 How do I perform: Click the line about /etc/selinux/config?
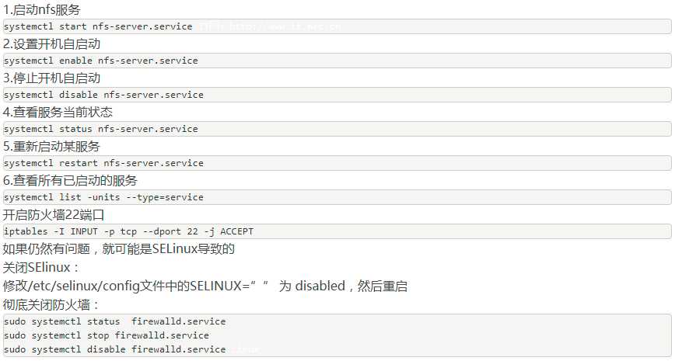coord(205,286)
